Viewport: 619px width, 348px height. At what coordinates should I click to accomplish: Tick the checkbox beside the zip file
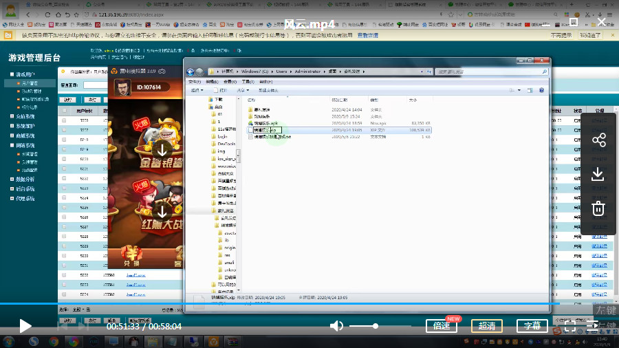coord(250,130)
